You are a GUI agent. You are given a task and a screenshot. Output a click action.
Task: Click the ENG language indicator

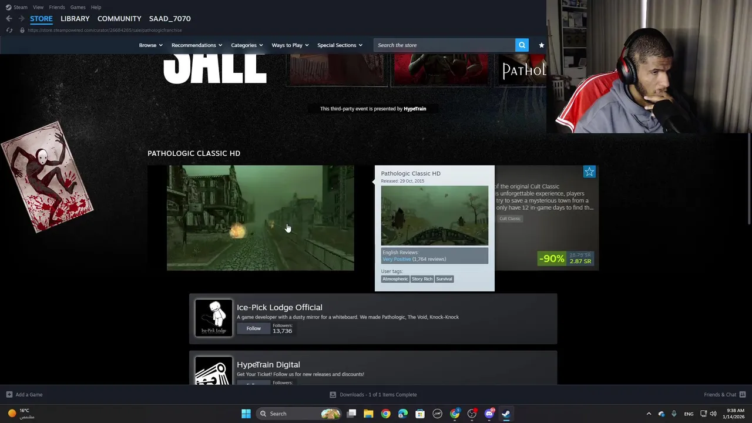coord(689,414)
